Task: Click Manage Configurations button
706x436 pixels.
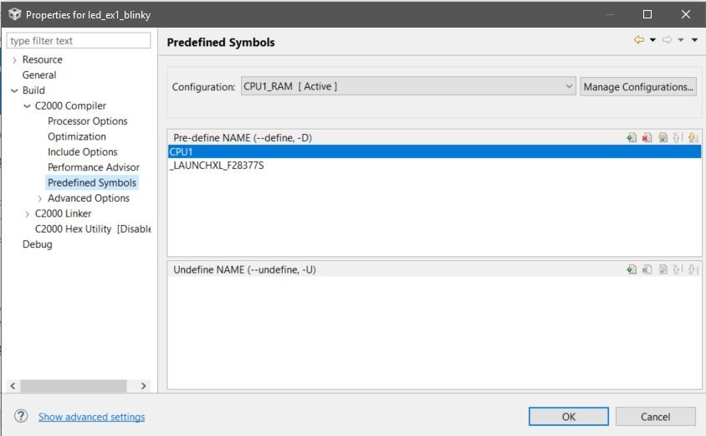Action: click(638, 86)
